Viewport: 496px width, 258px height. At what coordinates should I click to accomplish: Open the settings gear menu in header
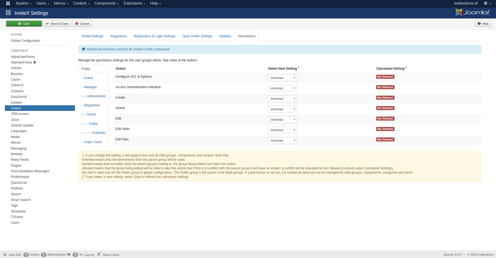(x=487, y=3)
